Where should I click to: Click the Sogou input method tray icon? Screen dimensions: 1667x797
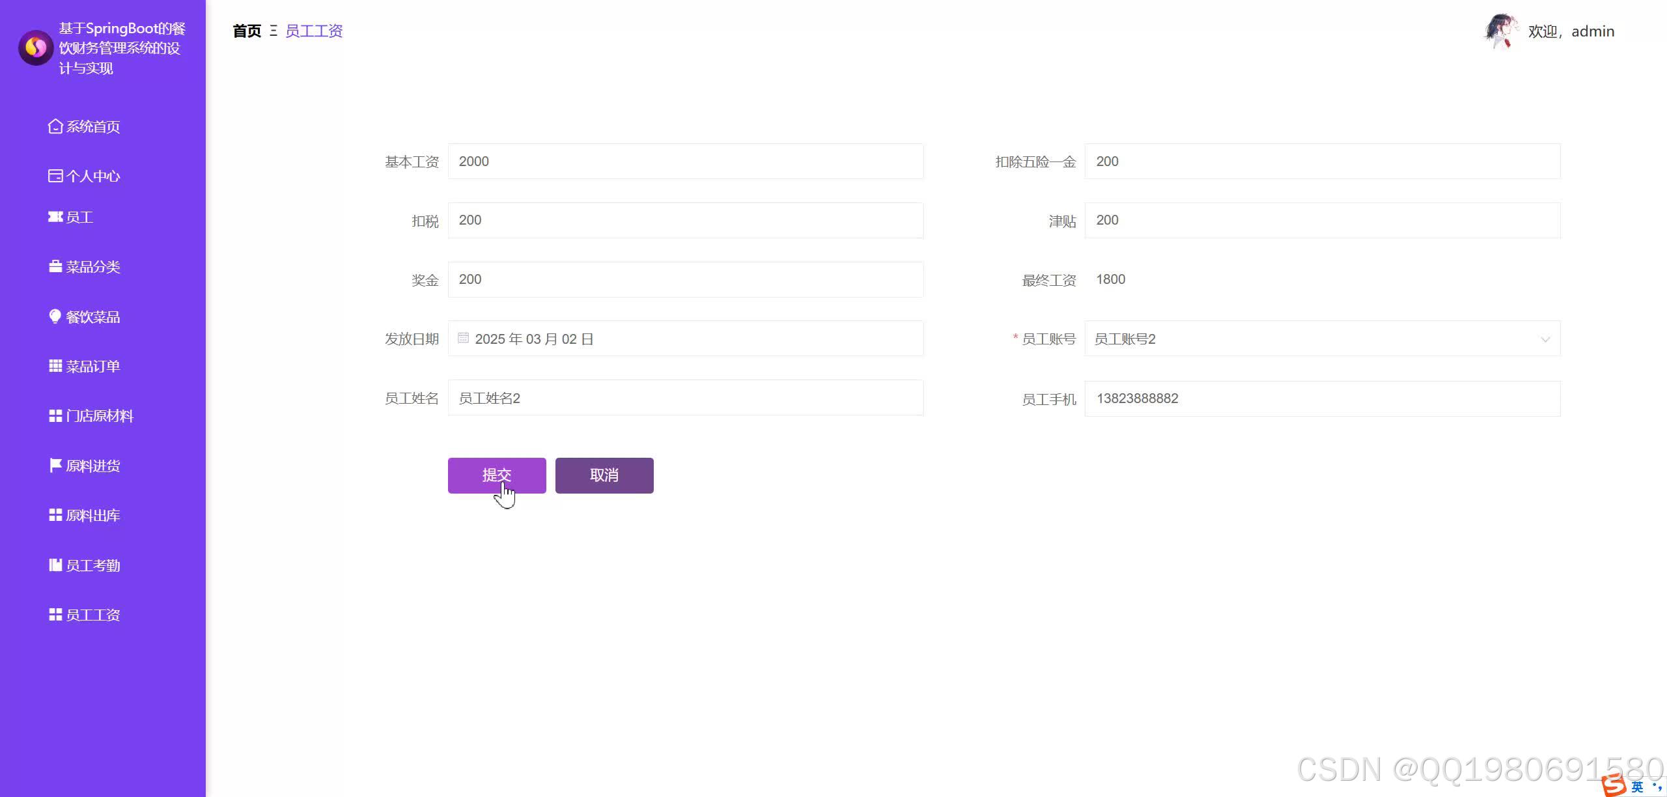pyautogui.click(x=1614, y=785)
